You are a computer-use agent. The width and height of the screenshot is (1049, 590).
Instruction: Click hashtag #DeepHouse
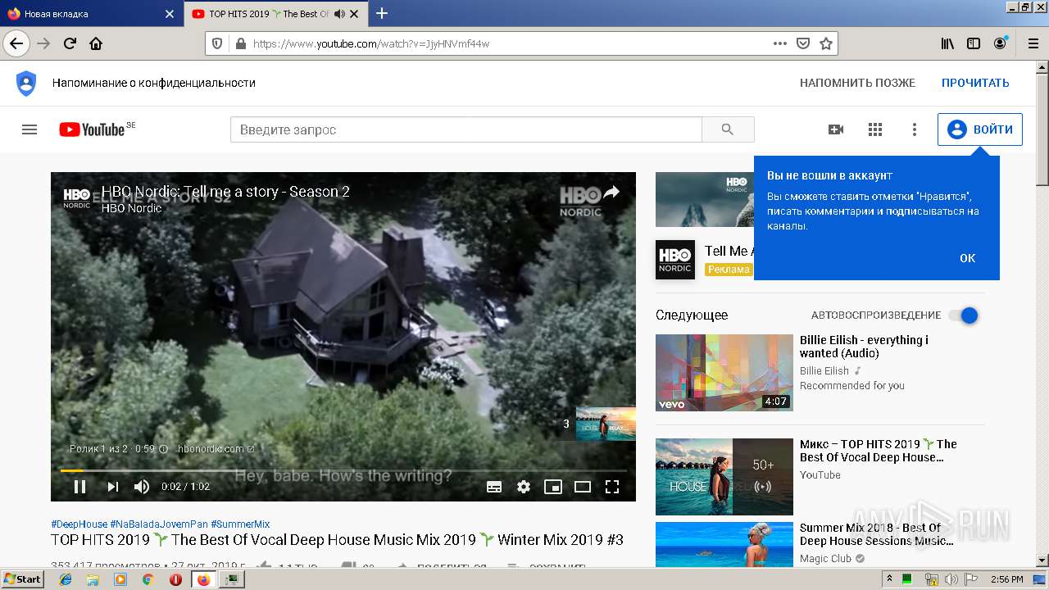point(79,524)
